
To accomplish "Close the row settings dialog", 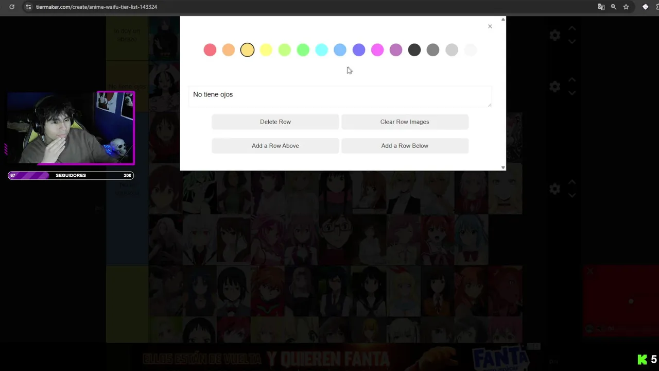I will point(490,26).
